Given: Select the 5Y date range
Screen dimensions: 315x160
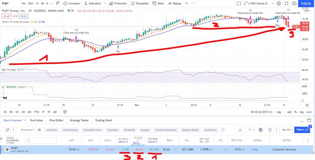Looking at the screenshot, I should pos(49,112).
